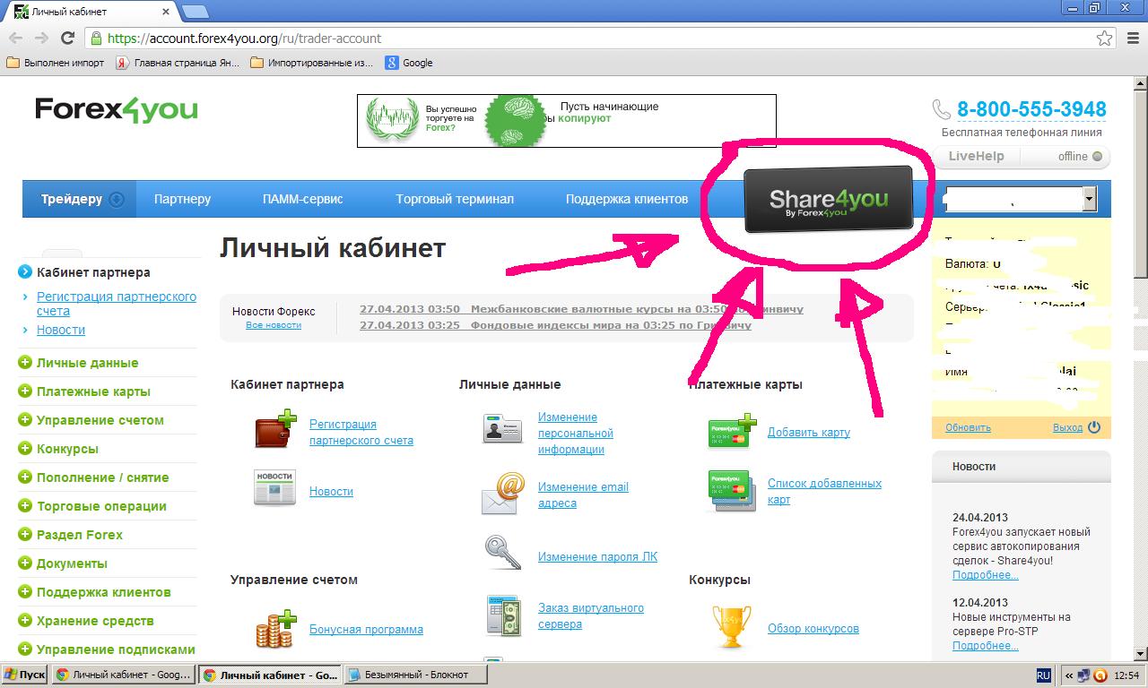Click the telephone icon by the phone number
Screen dimensions: 1148x688
[x=942, y=109]
